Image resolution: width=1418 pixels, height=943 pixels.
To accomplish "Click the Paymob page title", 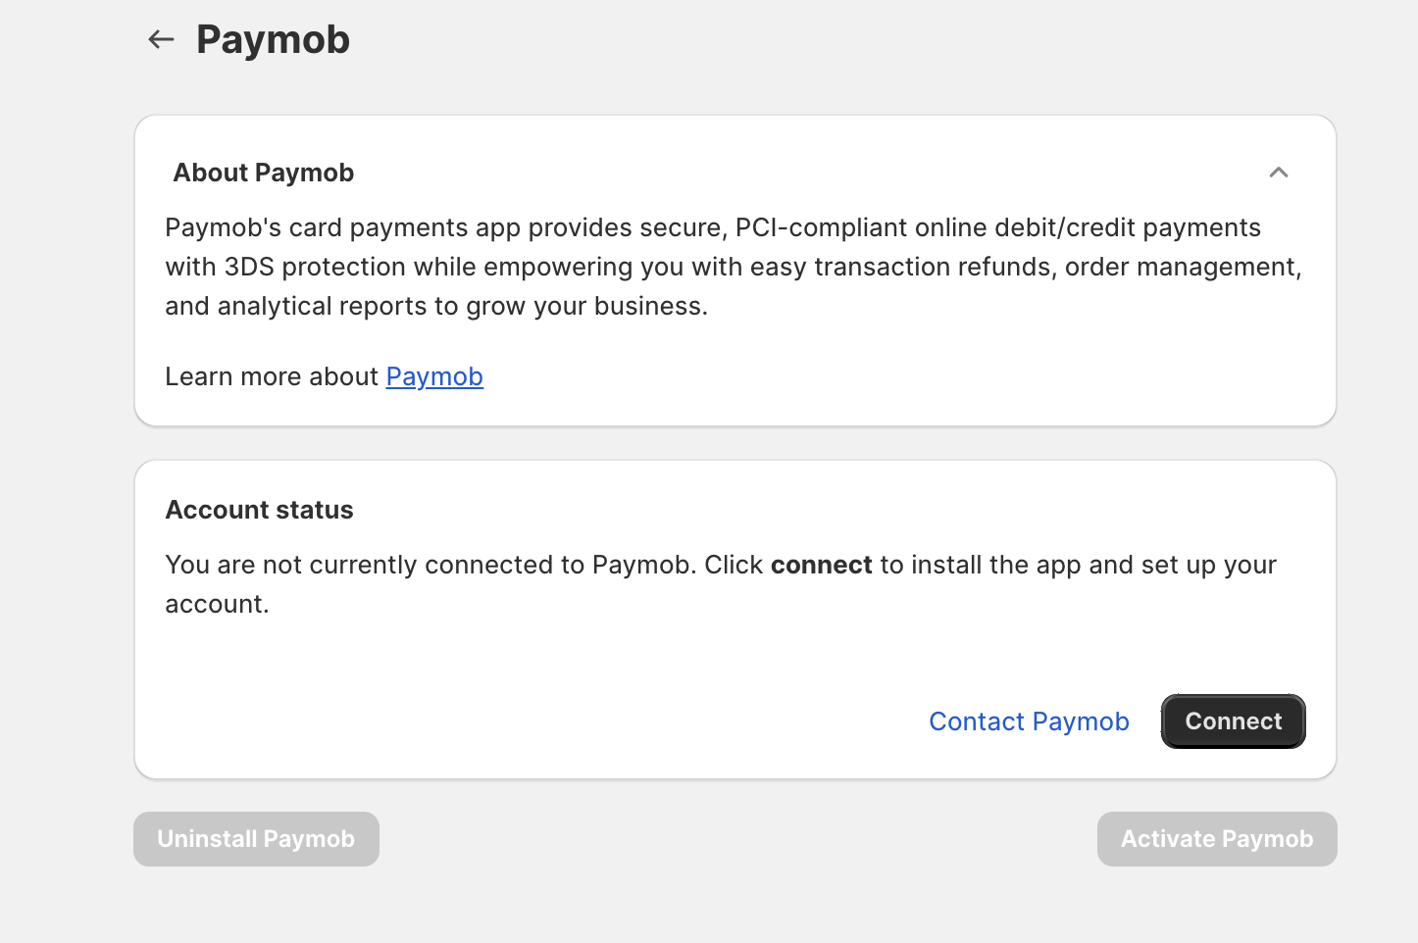I will (x=273, y=39).
